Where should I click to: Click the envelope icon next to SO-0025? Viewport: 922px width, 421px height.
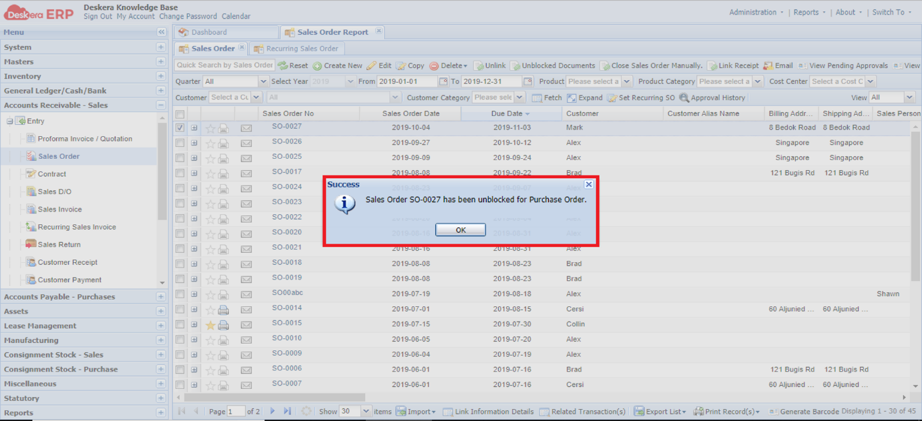point(246,157)
